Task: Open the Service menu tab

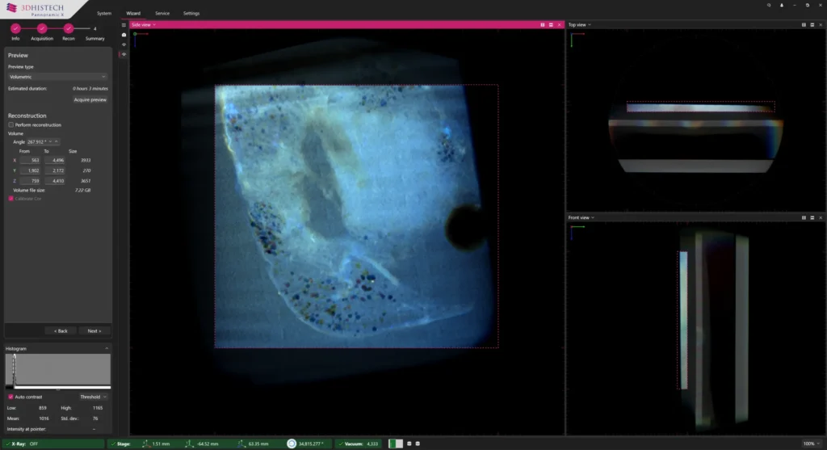Action: pyautogui.click(x=162, y=14)
